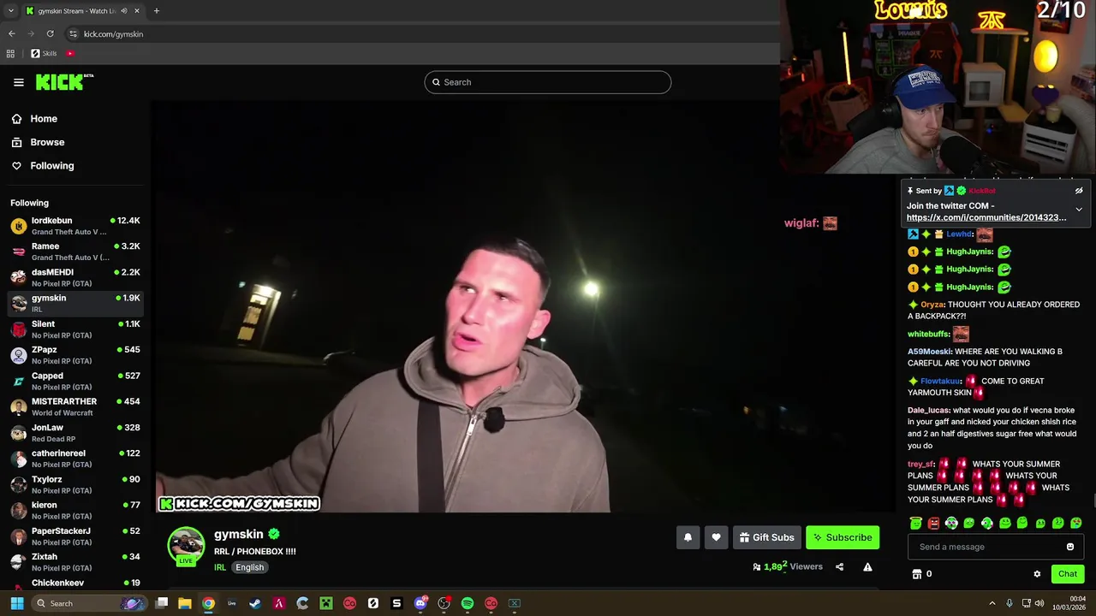Click the share icon near viewers
The height and width of the screenshot is (616, 1096).
click(x=839, y=566)
